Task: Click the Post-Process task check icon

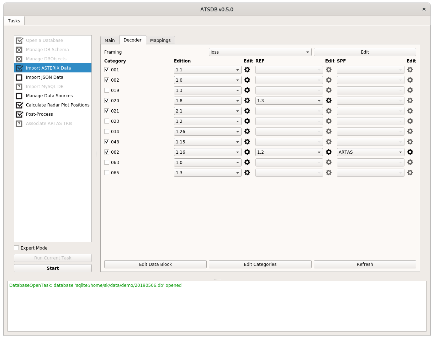Action: (19, 114)
